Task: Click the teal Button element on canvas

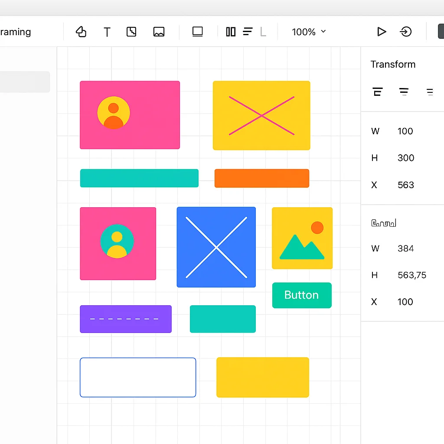Action: click(x=302, y=295)
